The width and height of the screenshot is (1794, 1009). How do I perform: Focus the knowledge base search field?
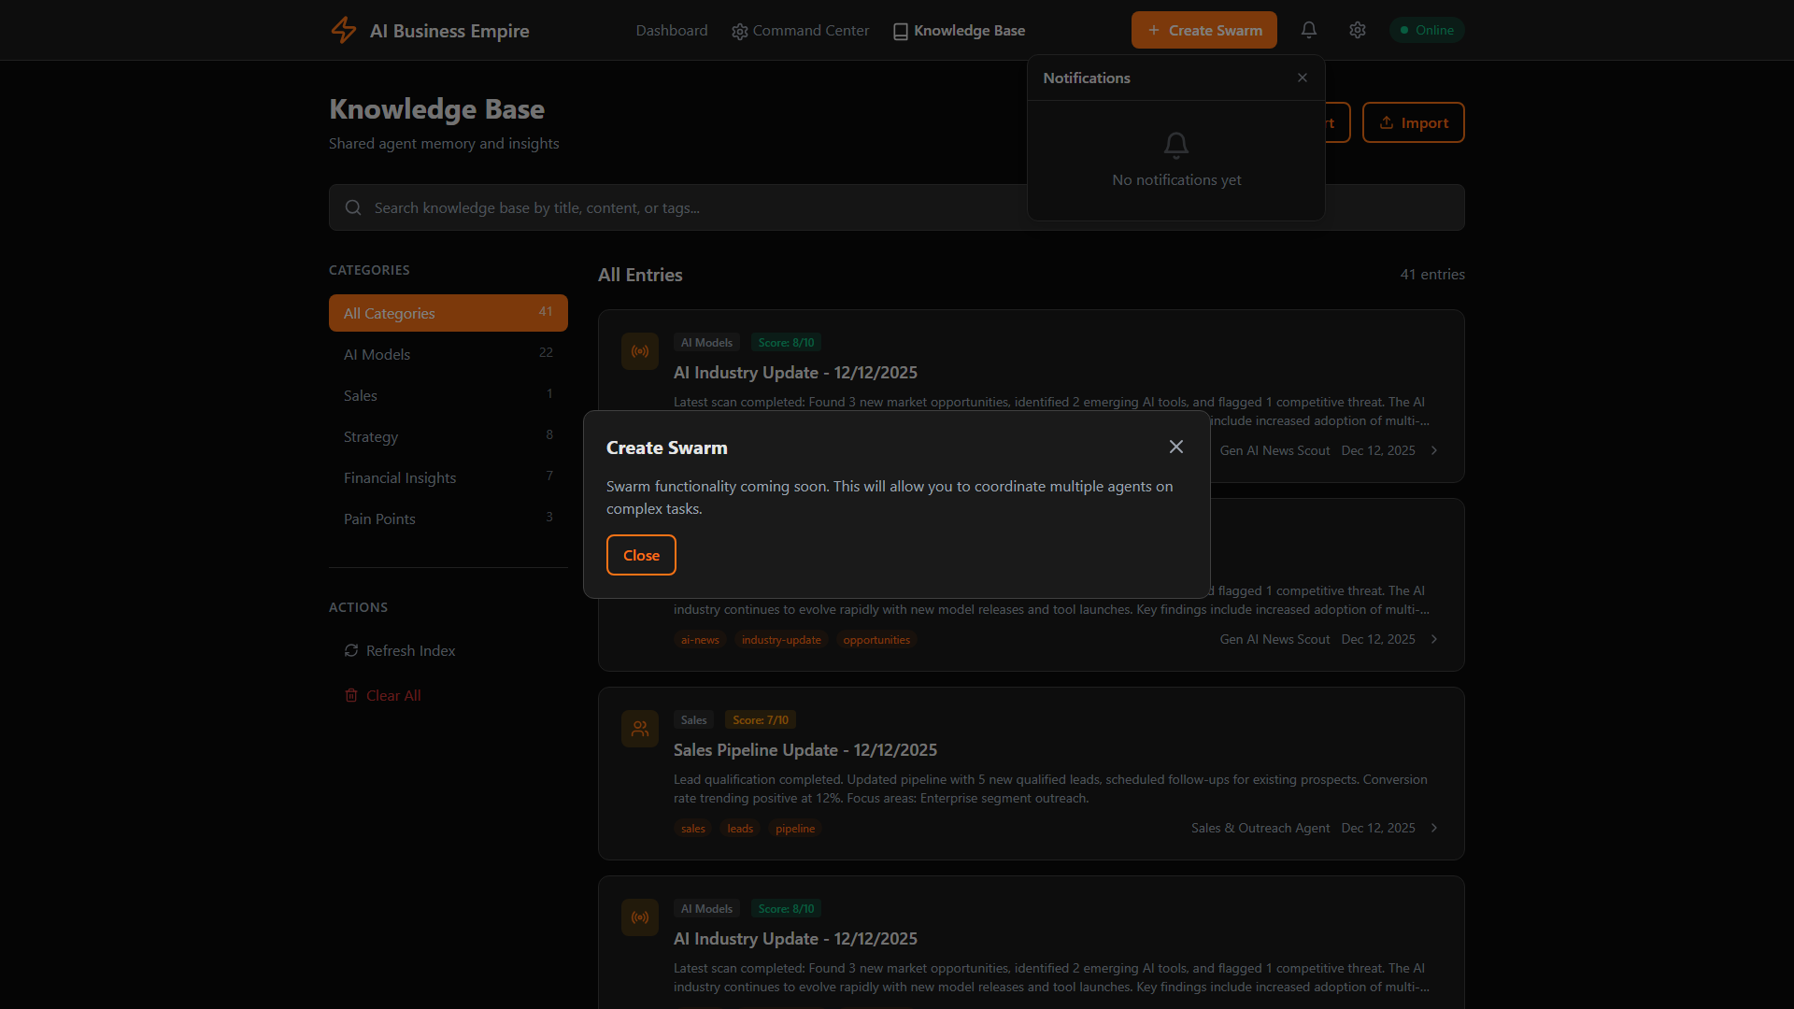tap(897, 207)
